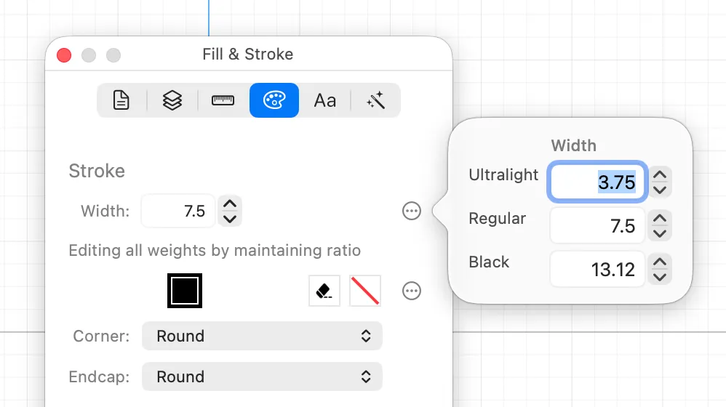Select the black stroke color swatch
Image resolution: width=726 pixels, height=407 pixels.
pyautogui.click(x=185, y=291)
